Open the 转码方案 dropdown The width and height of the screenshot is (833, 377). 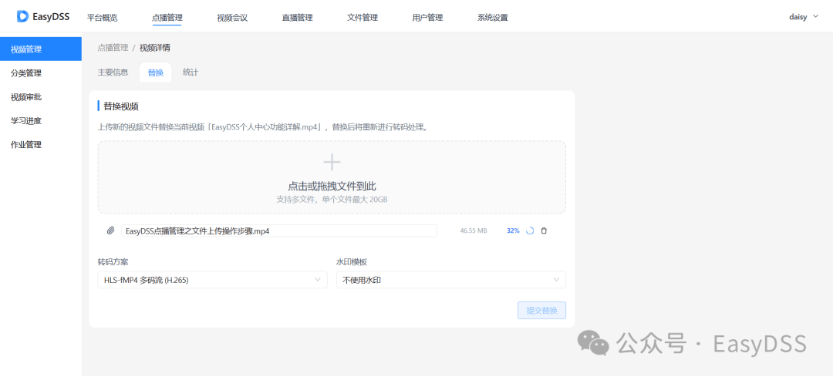pos(213,280)
